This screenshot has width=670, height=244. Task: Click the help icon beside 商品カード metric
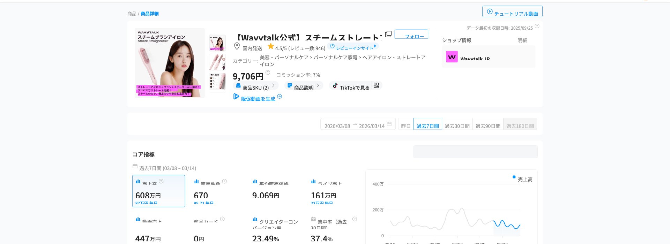coord(222,219)
